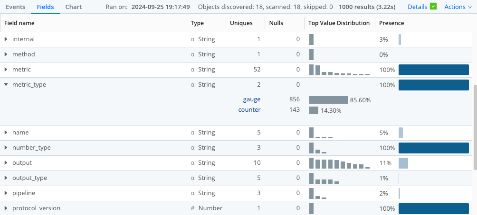
Task: Click the string type icon for method
Action: [x=192, y=54]
